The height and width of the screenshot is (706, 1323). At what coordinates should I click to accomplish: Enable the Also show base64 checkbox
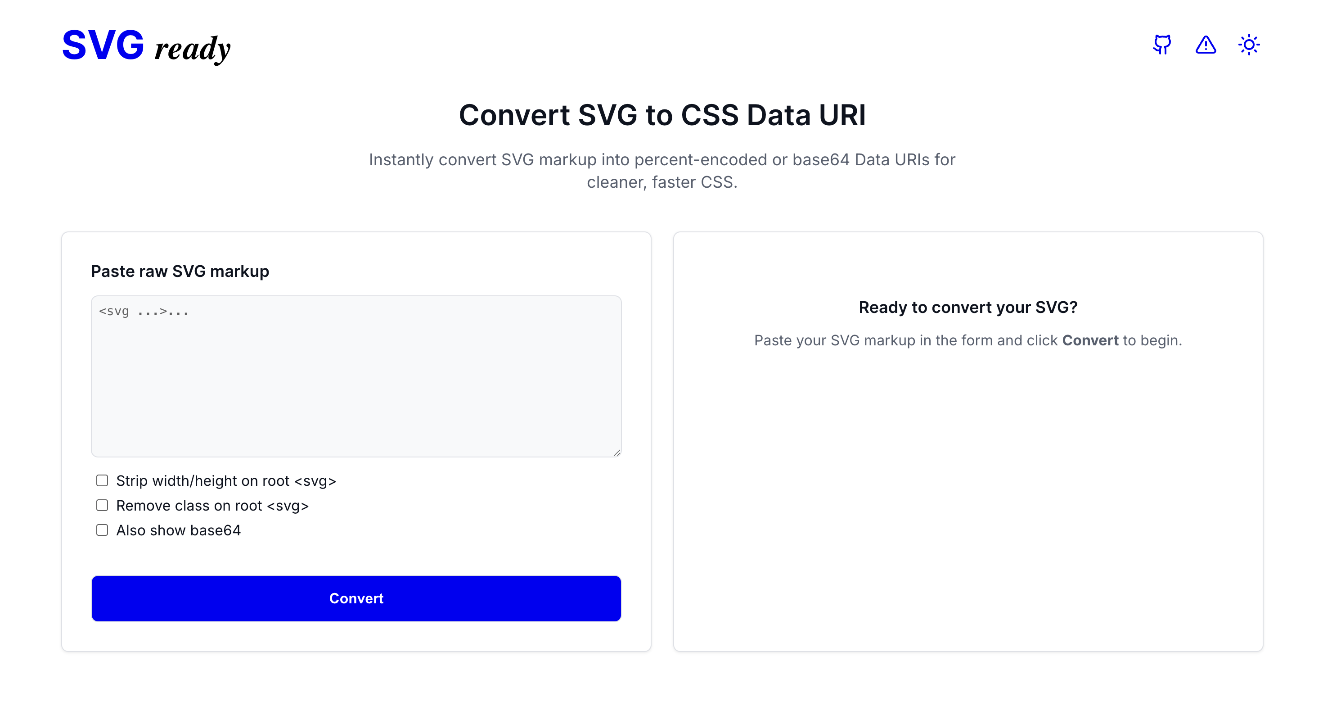[x=102, y=530]
